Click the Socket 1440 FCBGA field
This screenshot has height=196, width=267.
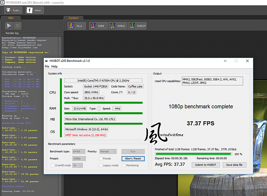pos(96,87)
